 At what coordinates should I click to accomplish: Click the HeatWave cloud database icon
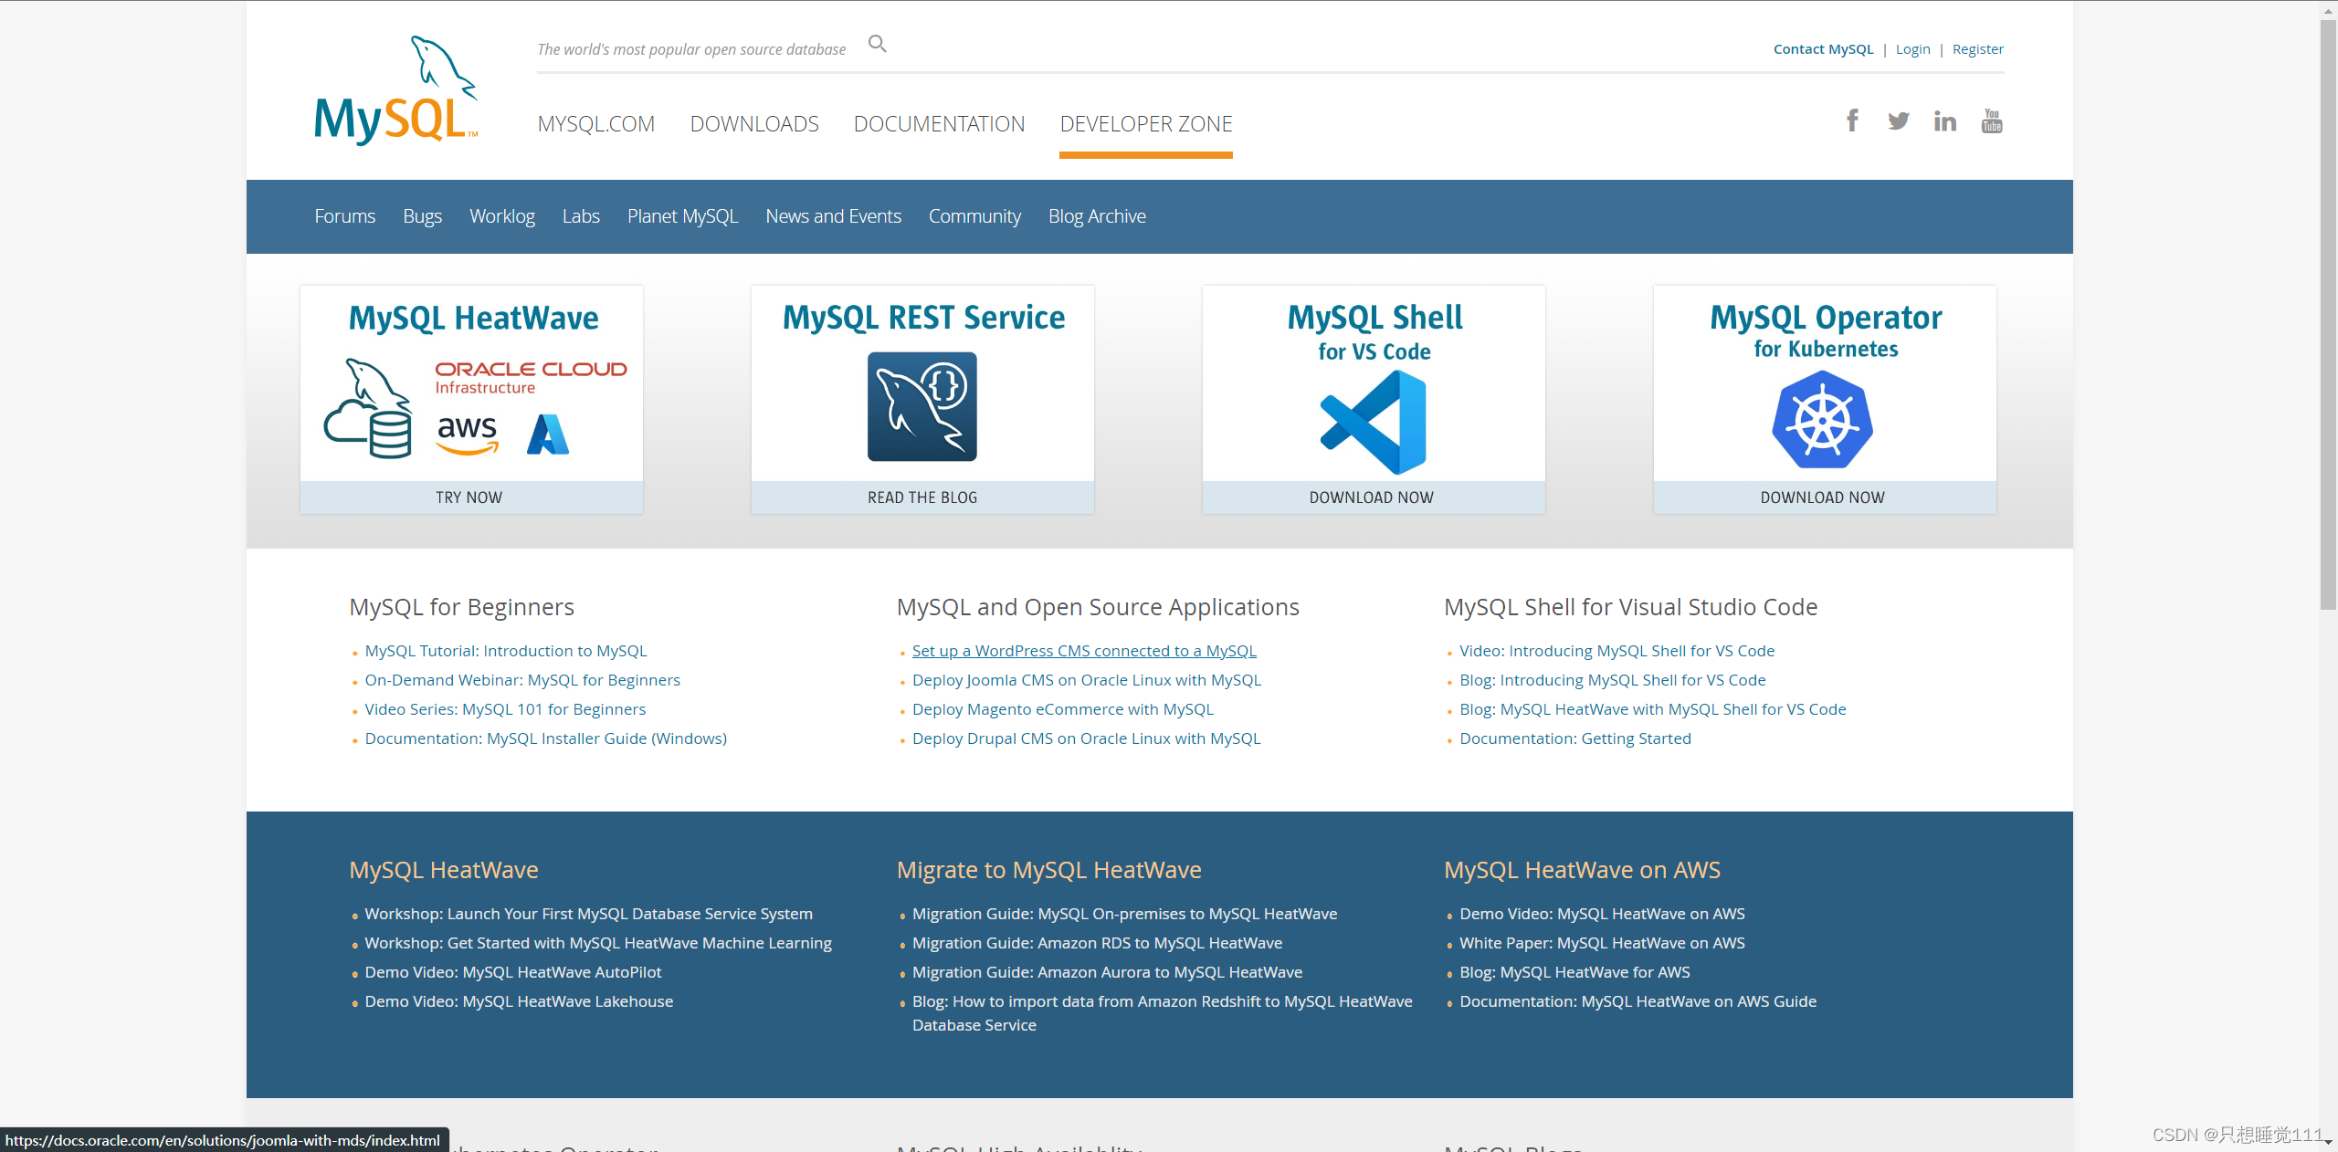point(368,408)
